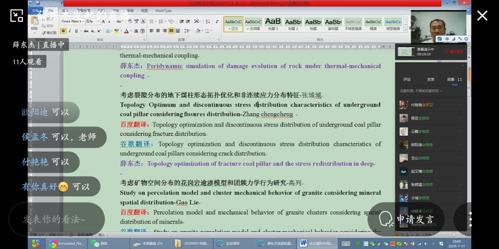Click the character border icon
Screen dimensions: 499x249
click(x=143, y=21)
